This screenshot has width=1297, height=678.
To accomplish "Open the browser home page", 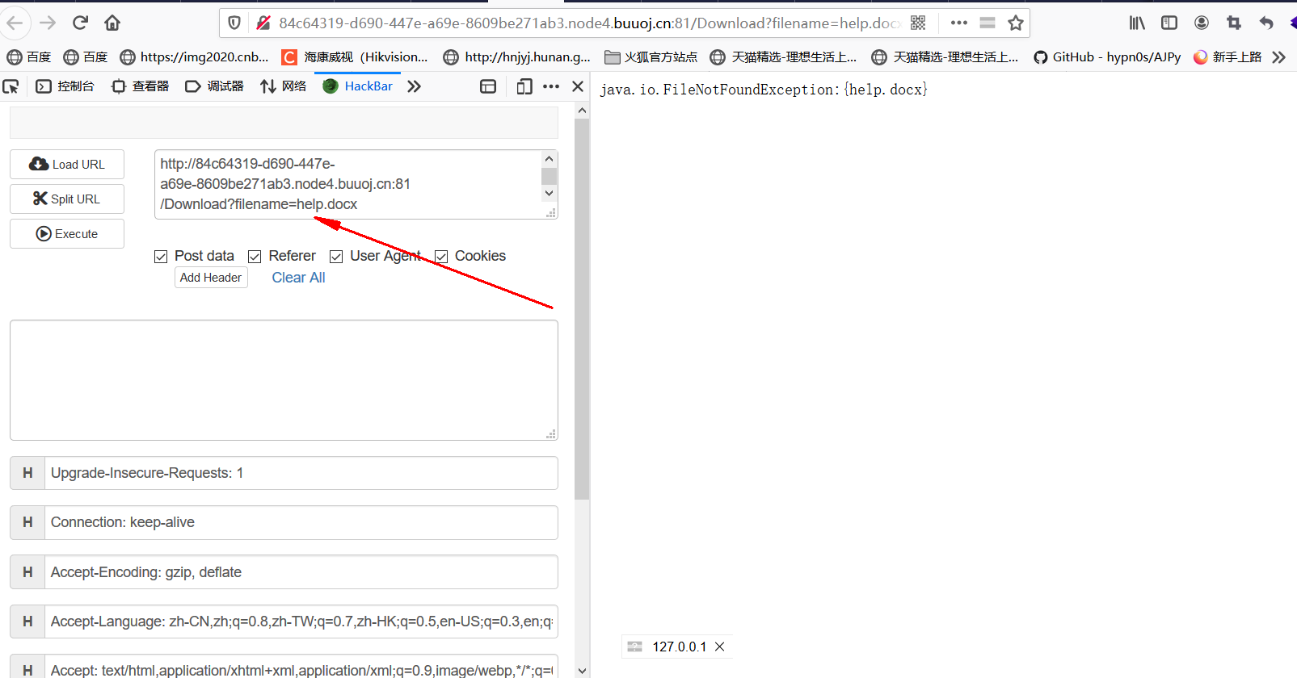I will tap(112, 23).
